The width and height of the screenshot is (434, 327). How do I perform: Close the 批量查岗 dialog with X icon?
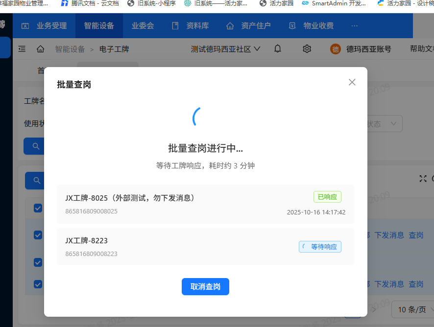pos(352,82)
